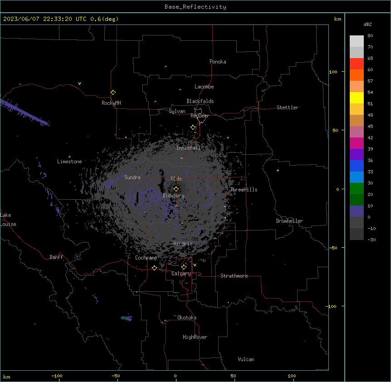
Task: Click the Lacombe city label
Action: (204, 87)
